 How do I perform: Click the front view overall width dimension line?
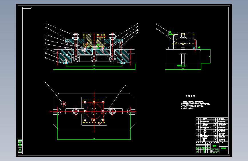click(x=94, y=69)
